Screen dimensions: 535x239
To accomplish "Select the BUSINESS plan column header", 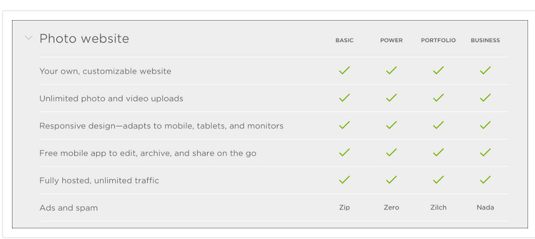I will tap(485, 40).
